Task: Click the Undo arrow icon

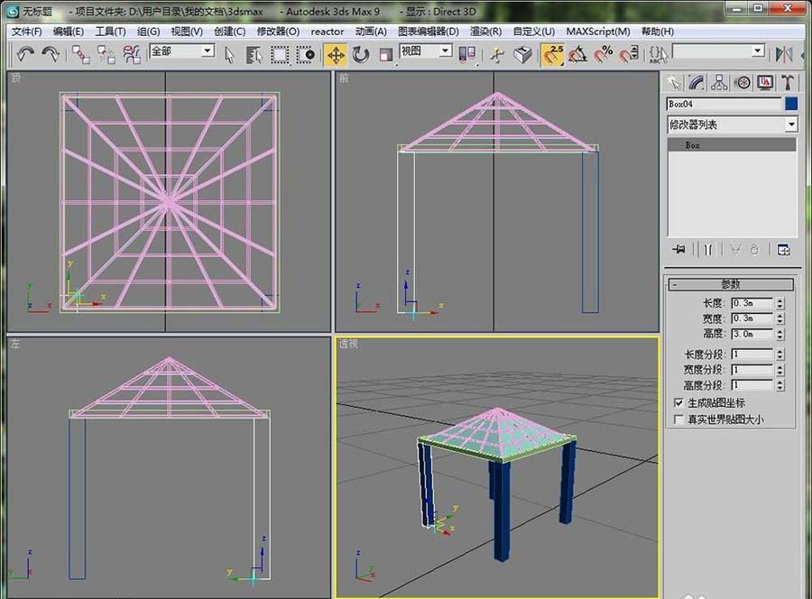Action: click(x=25, y=54)
